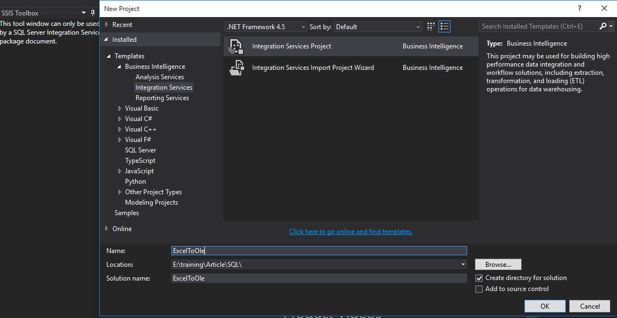This screenshot has height=318, width=617.
Task: Open the Sort by dropdown
Action: pos(417,26)
